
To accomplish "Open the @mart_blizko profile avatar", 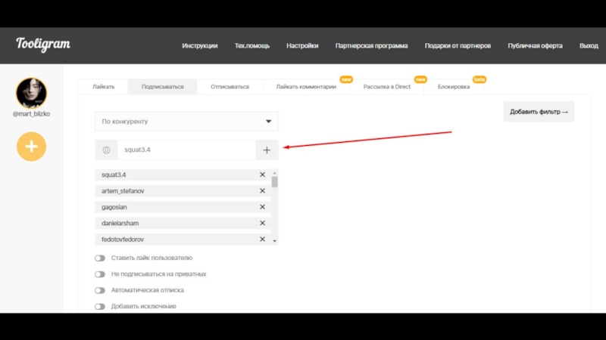I will [x=31, y=93].
